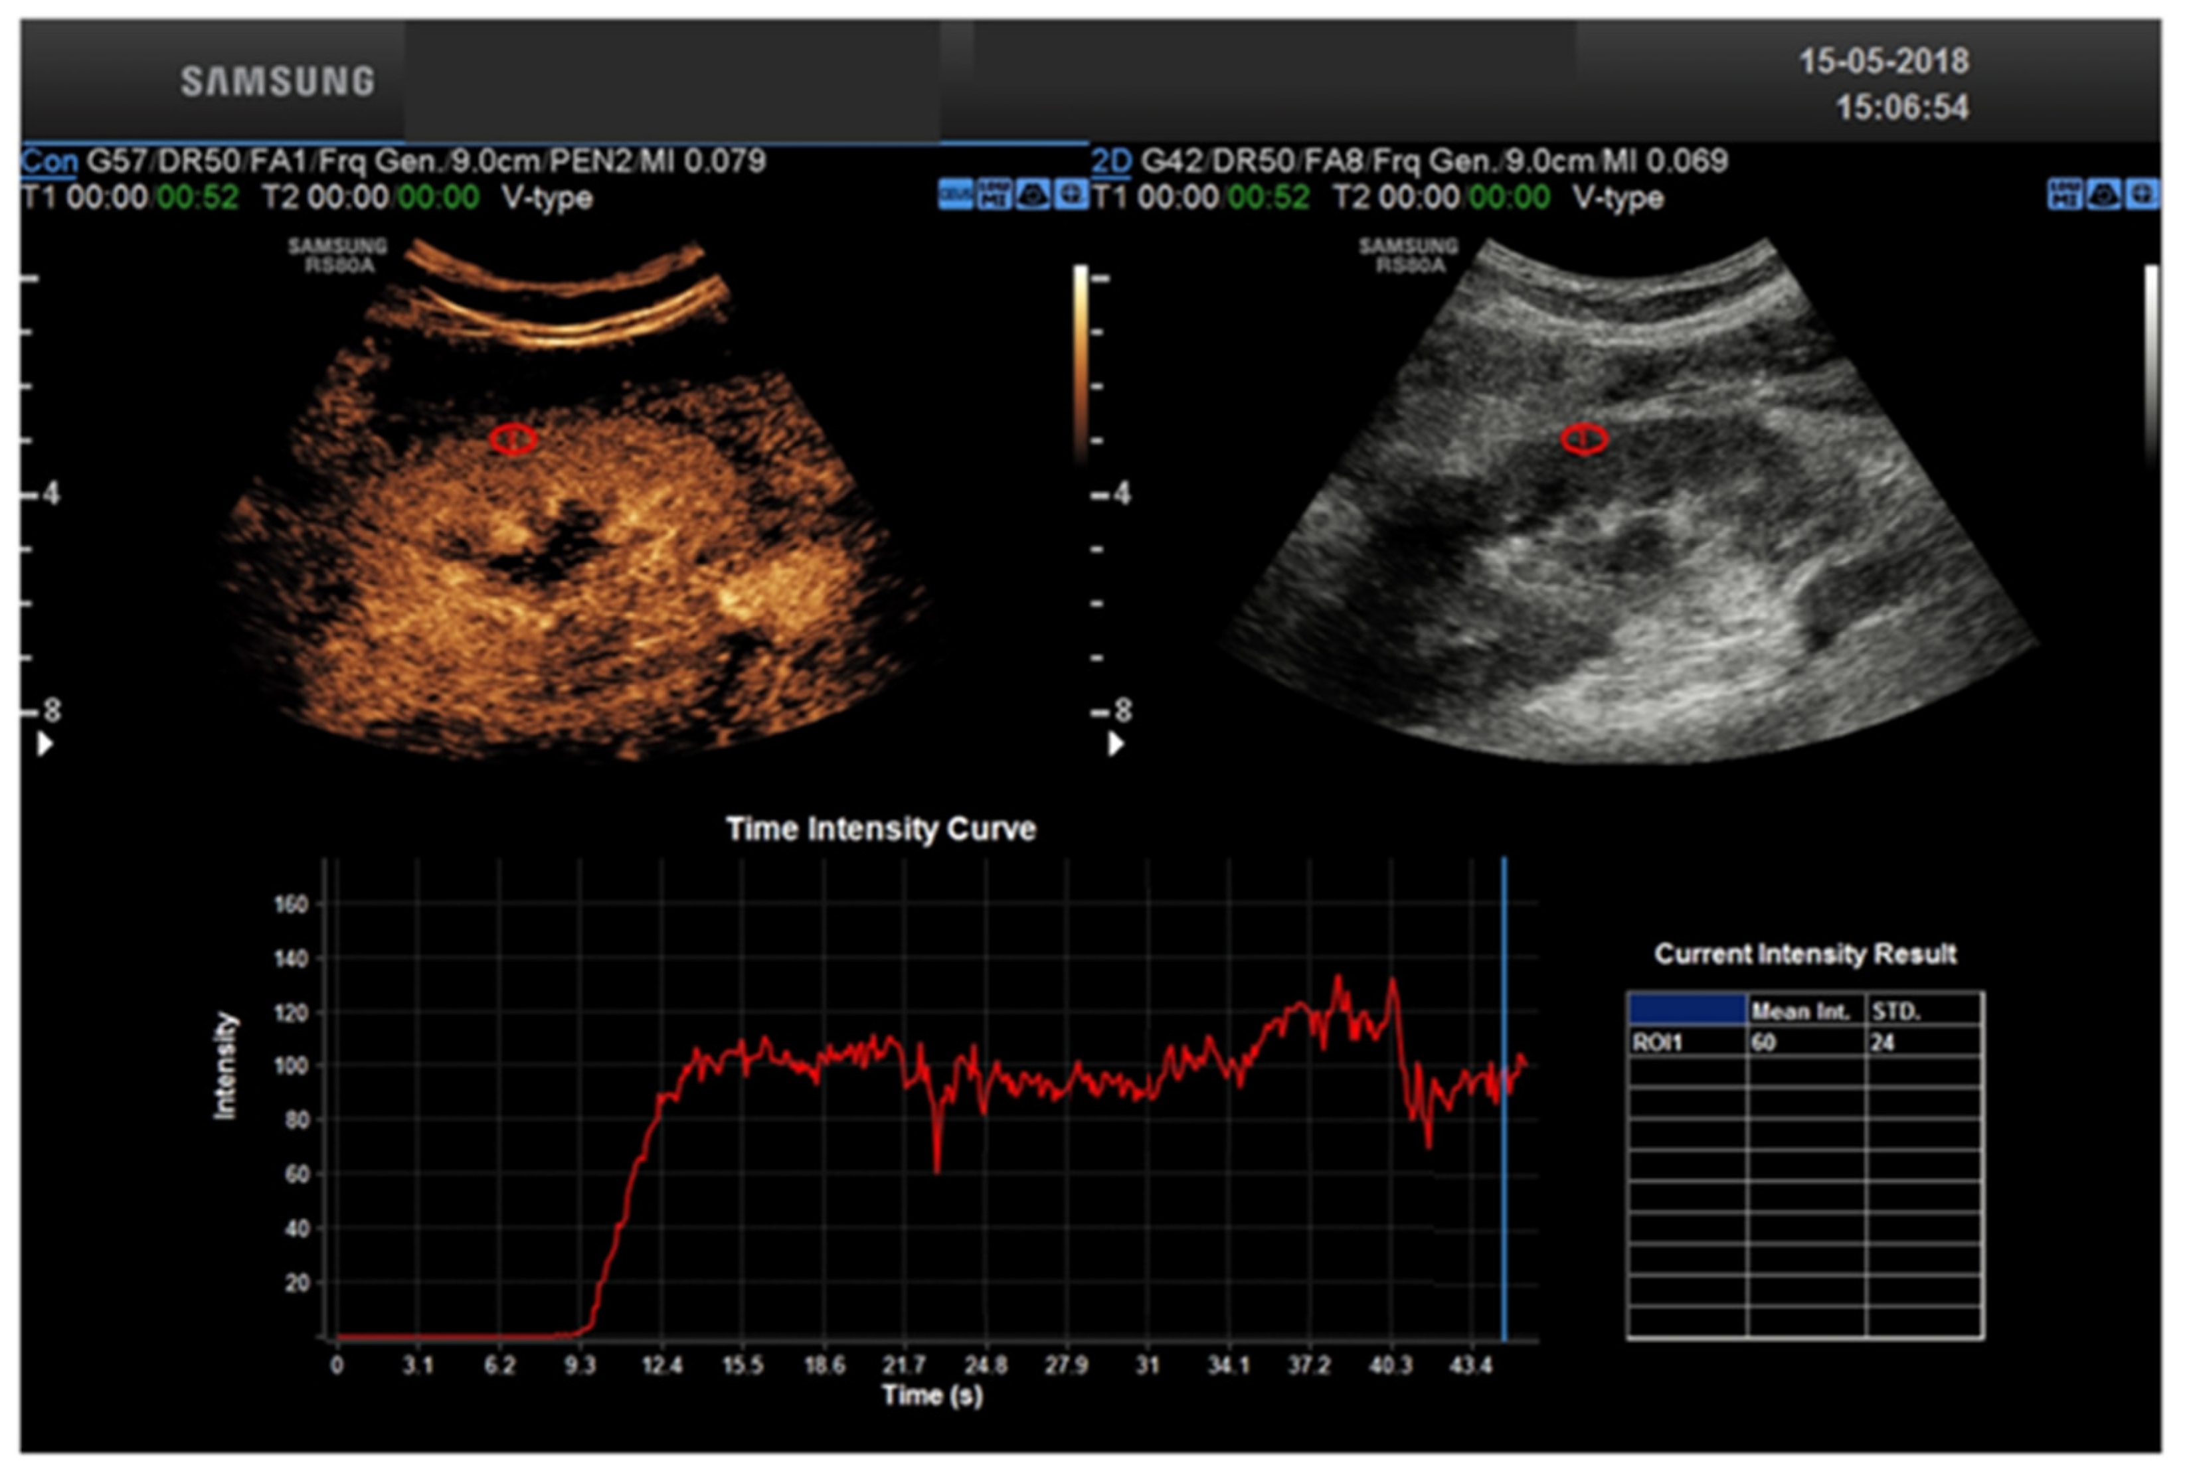This screenshot has height=1473, width=2187.
Task: Click focus arrow marker left of contrast image
Action: coord(44,744)
